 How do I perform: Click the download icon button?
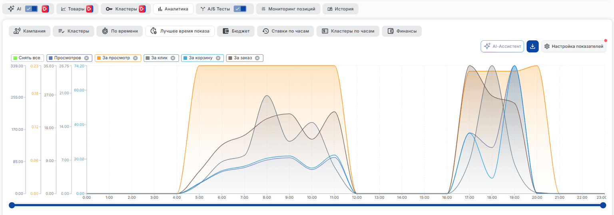tap(532, 46)
